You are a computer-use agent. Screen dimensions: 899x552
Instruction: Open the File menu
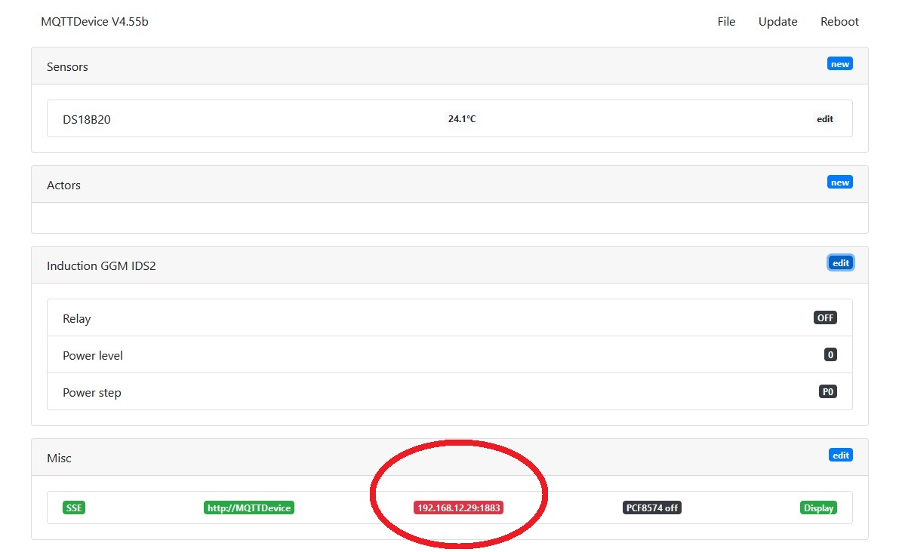click(x=725, y=22)
